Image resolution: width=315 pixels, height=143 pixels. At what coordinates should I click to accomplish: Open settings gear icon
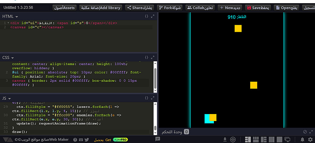tap(310, 140)
